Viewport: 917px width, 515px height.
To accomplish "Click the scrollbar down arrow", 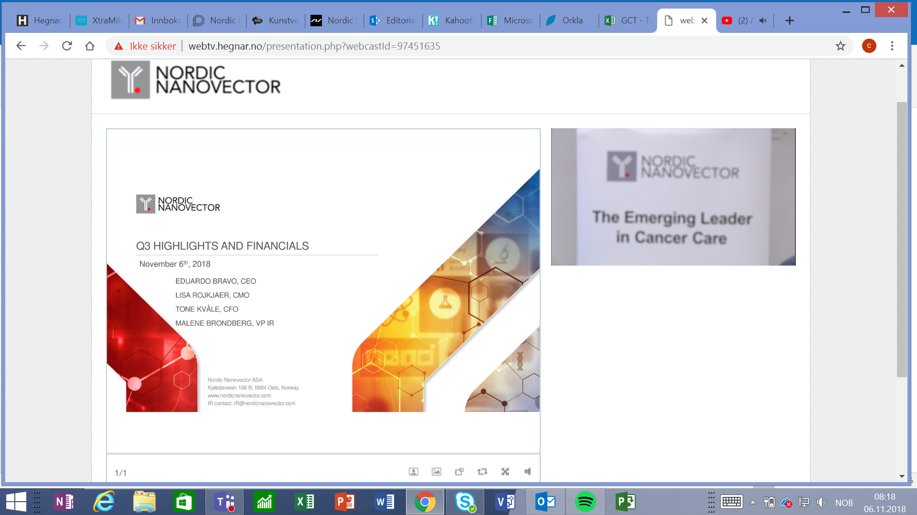I will [x=902, y=476].
